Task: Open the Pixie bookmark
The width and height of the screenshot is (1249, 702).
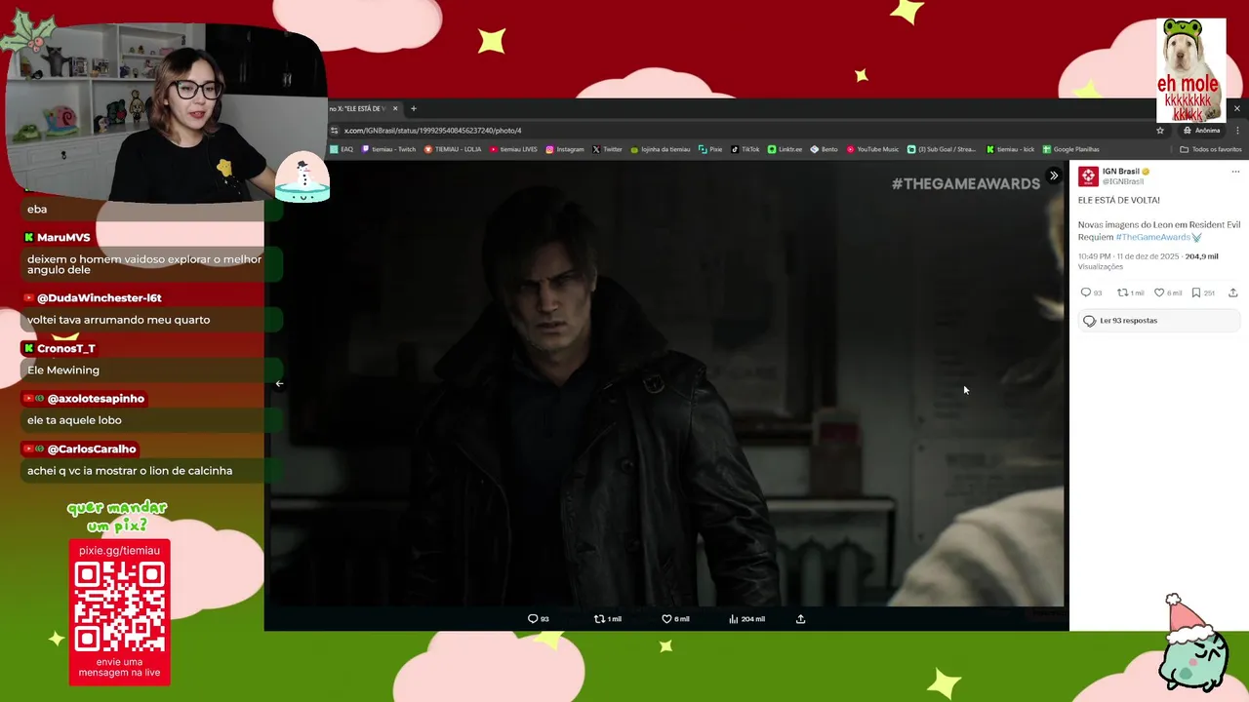Action: click(710, 149)
